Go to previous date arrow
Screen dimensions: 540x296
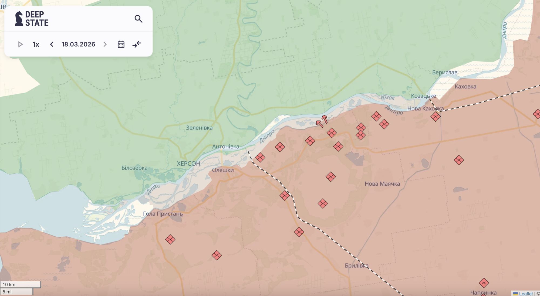pyautogui.click(x=52, y=44)
